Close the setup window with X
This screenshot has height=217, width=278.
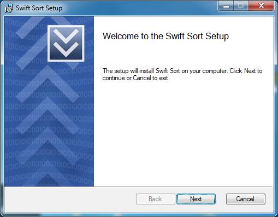coord(261,6)
